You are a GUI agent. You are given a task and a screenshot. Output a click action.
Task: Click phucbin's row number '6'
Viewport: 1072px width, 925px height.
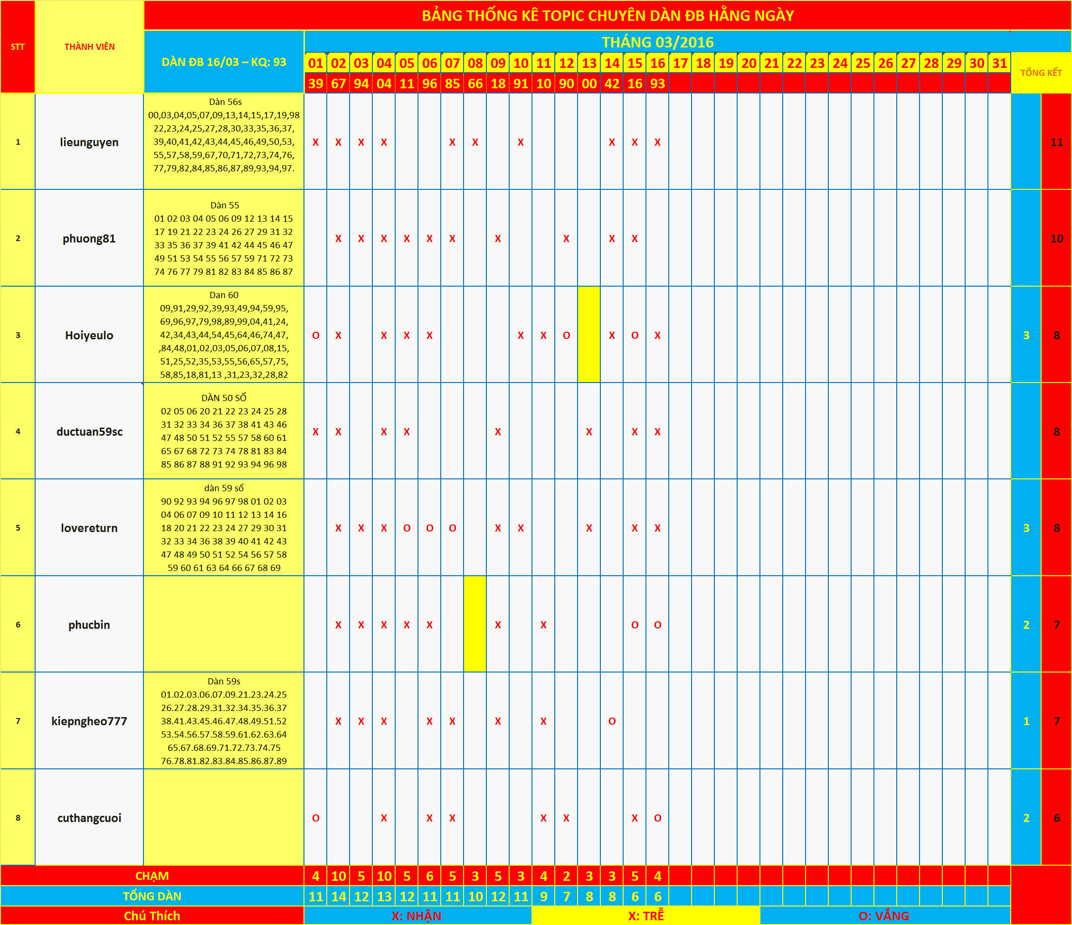18,625
